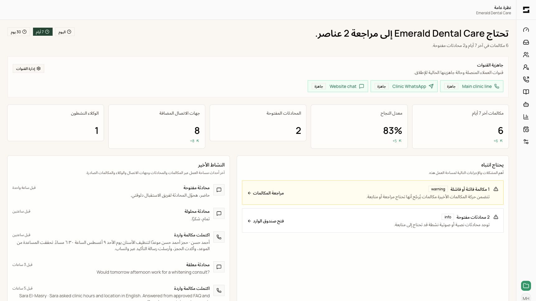The height and width of the screenshot is (301, 536).
Task: Click فتح صندوق الوارد open inbox link
Action: [x=266, y=221]
